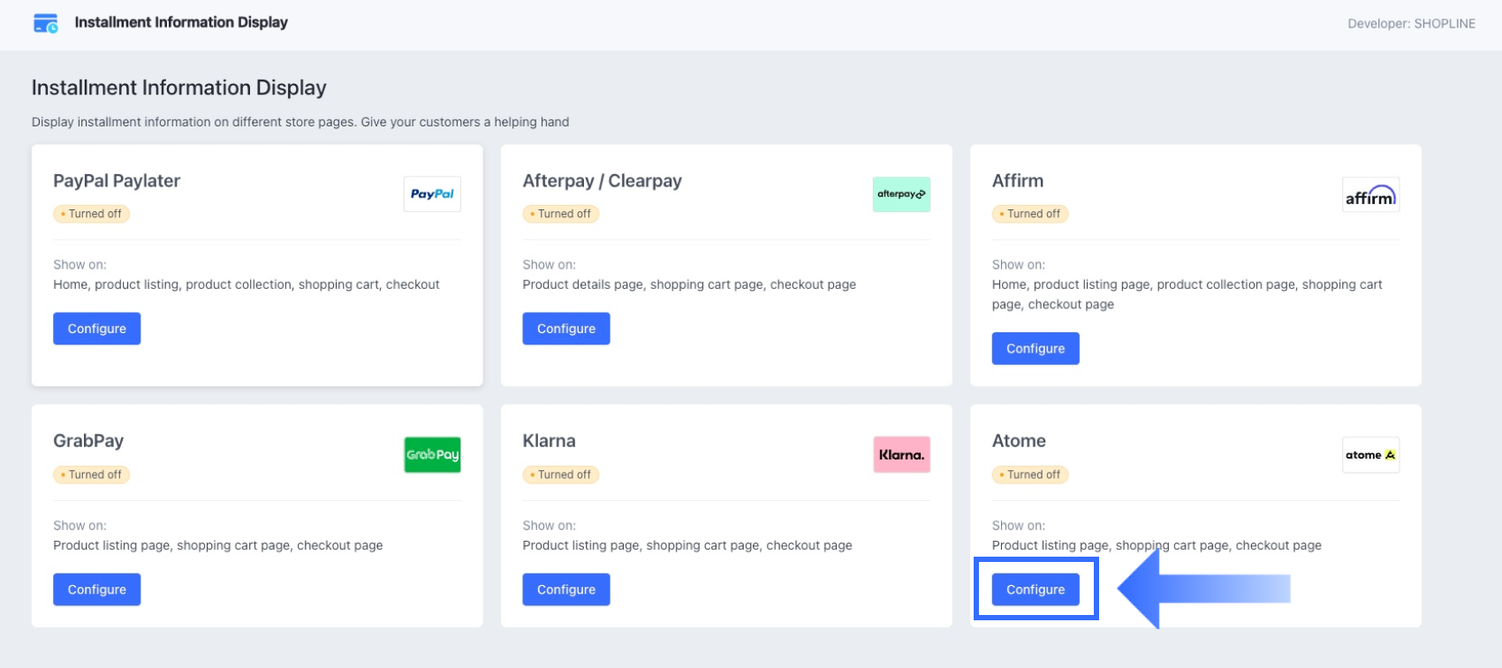Open Configure for Afterpay / Clearpay

pos(566,329)
